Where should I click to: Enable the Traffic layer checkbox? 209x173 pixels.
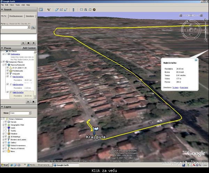pyautogui.click(x=5, y=130)
